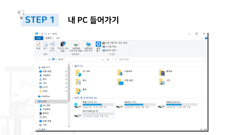Click the navigation pane scroll-up arrow
This screenshot has height=135, width=242.
tap(69, 65)
